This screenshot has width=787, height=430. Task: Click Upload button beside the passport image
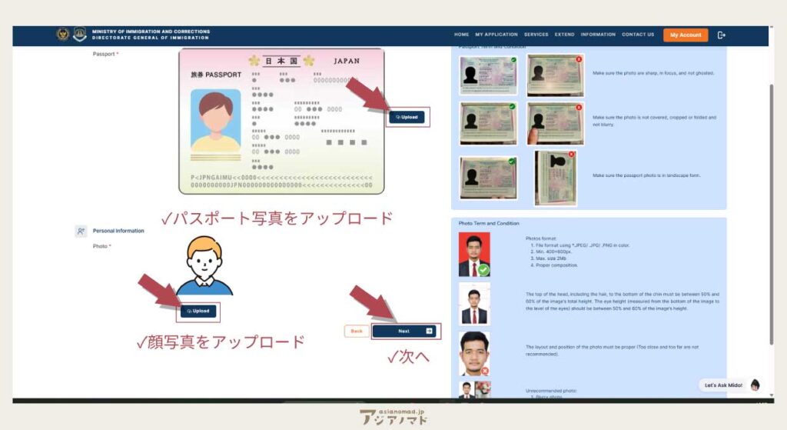click(x=407, y=117)
